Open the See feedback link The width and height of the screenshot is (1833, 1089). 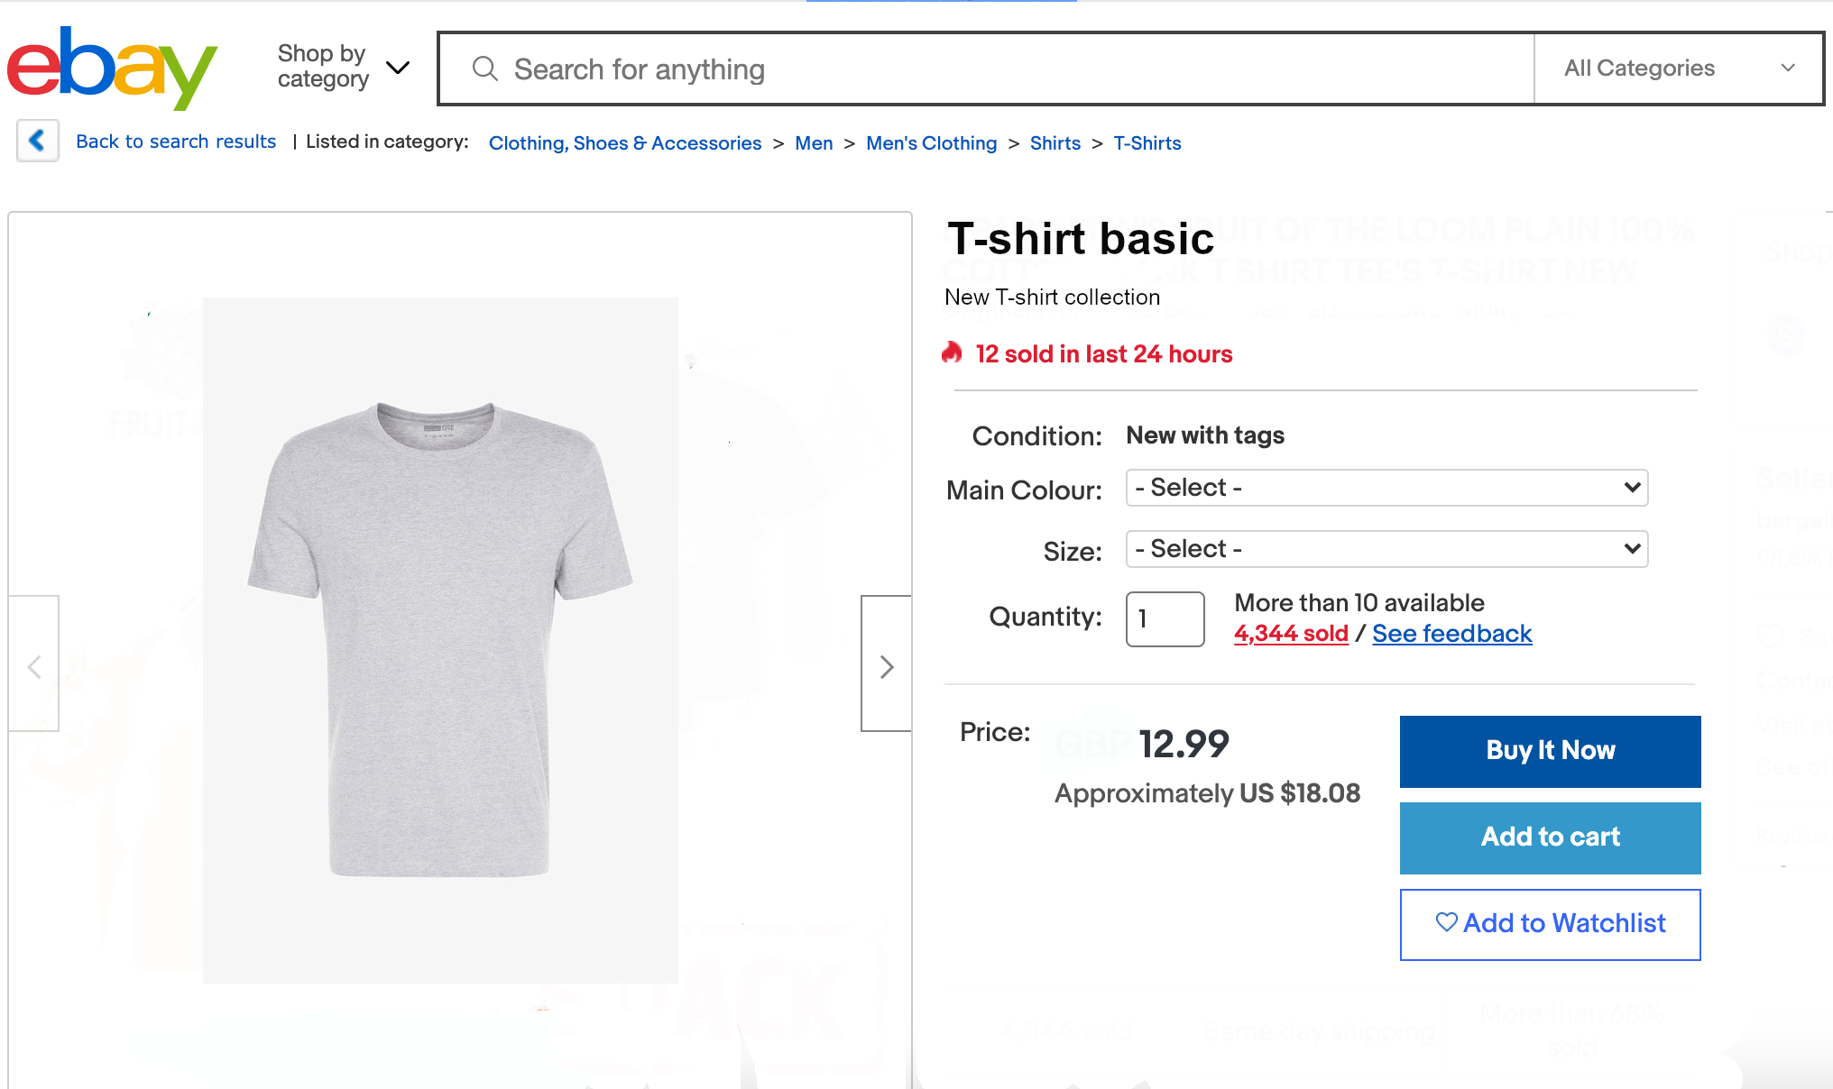pos(1451,634)
